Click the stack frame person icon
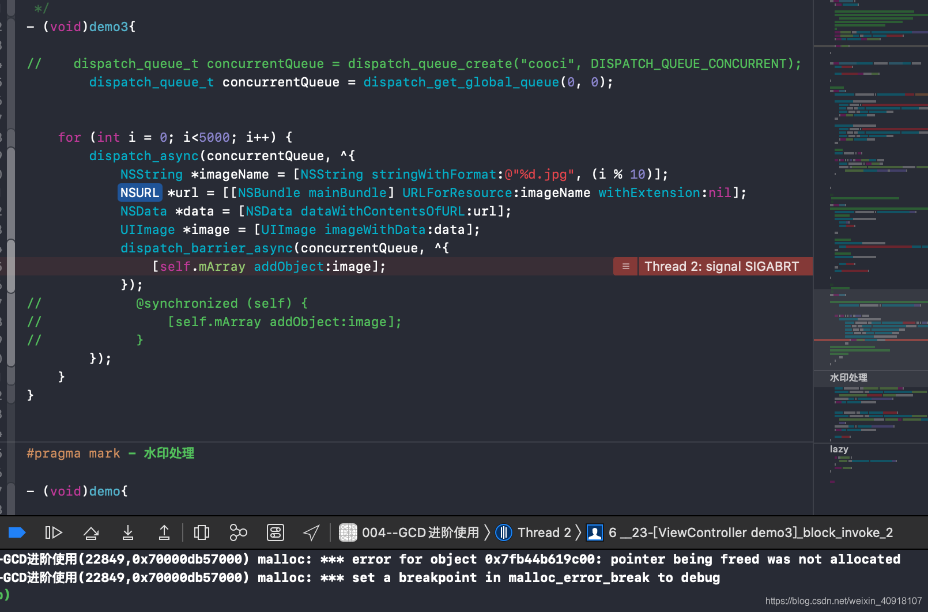 pyautogui.click(x=595, y=532)
